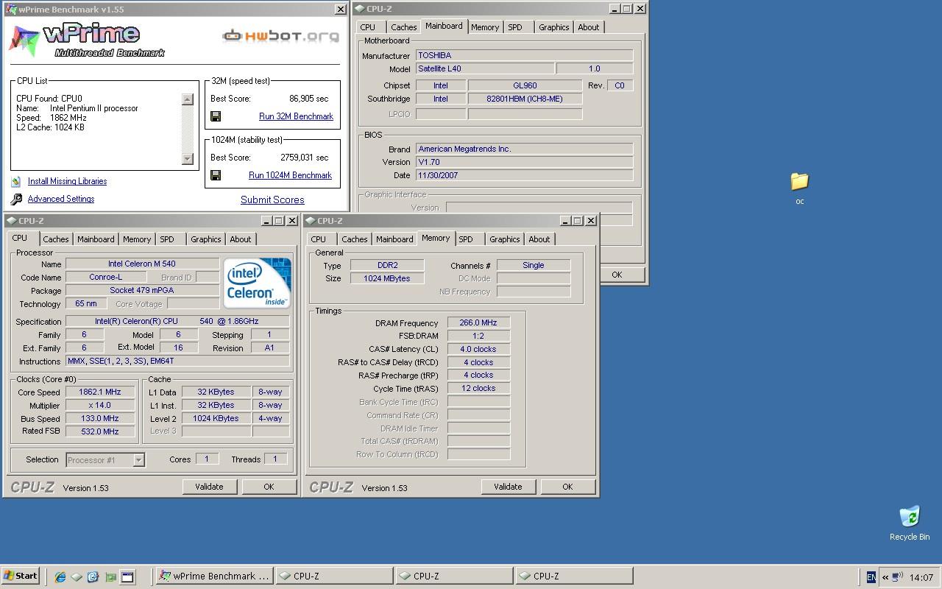
Task: Click the blue update icon in Quick Launch
Action: (93, 576)
